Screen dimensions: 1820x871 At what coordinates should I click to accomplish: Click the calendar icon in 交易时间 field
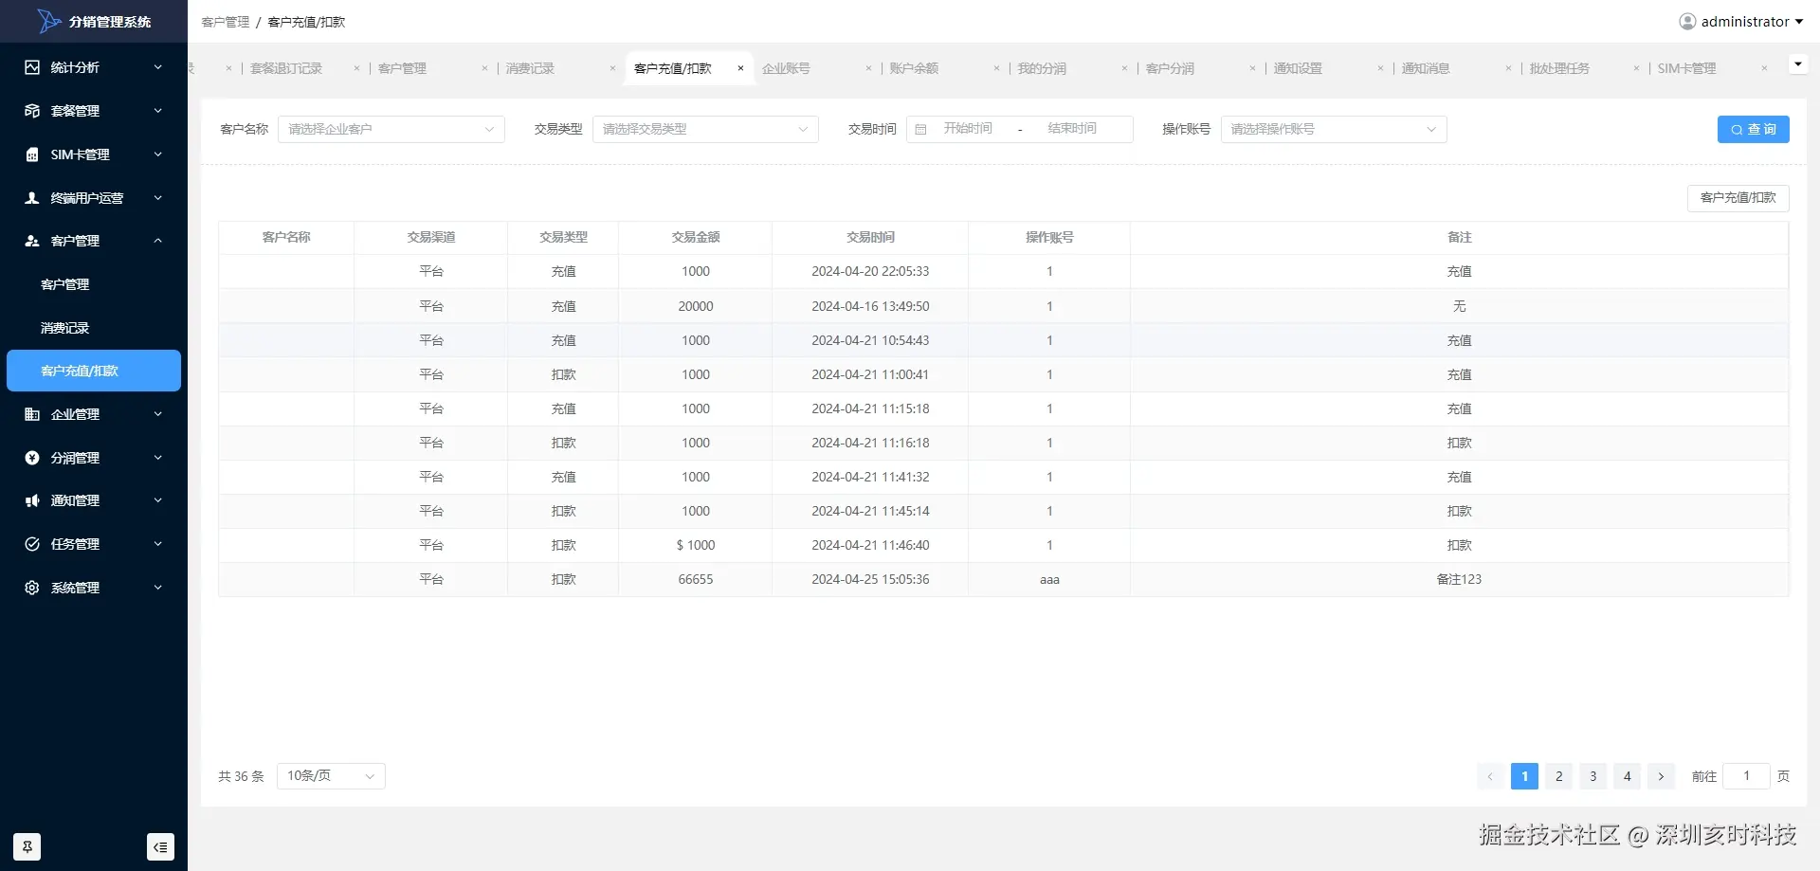920,130
